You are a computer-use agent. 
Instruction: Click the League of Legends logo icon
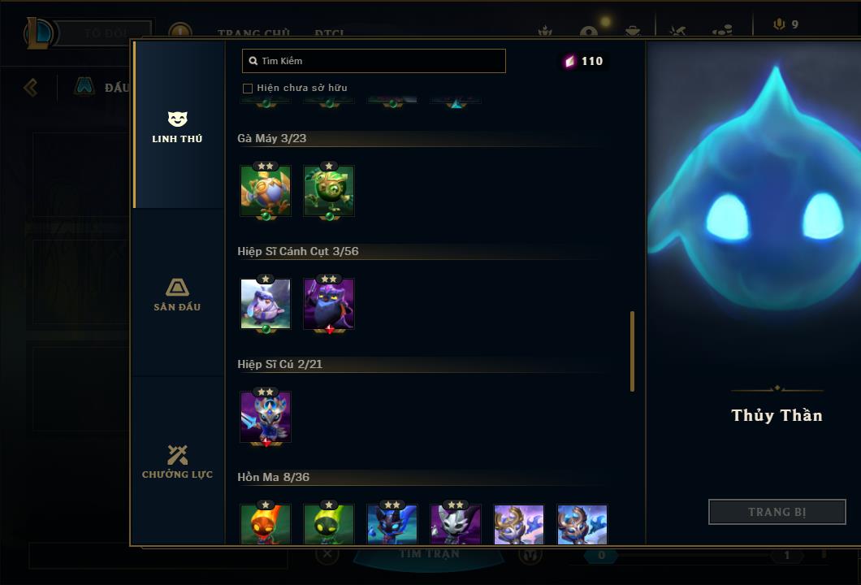(x=38, y=33)
